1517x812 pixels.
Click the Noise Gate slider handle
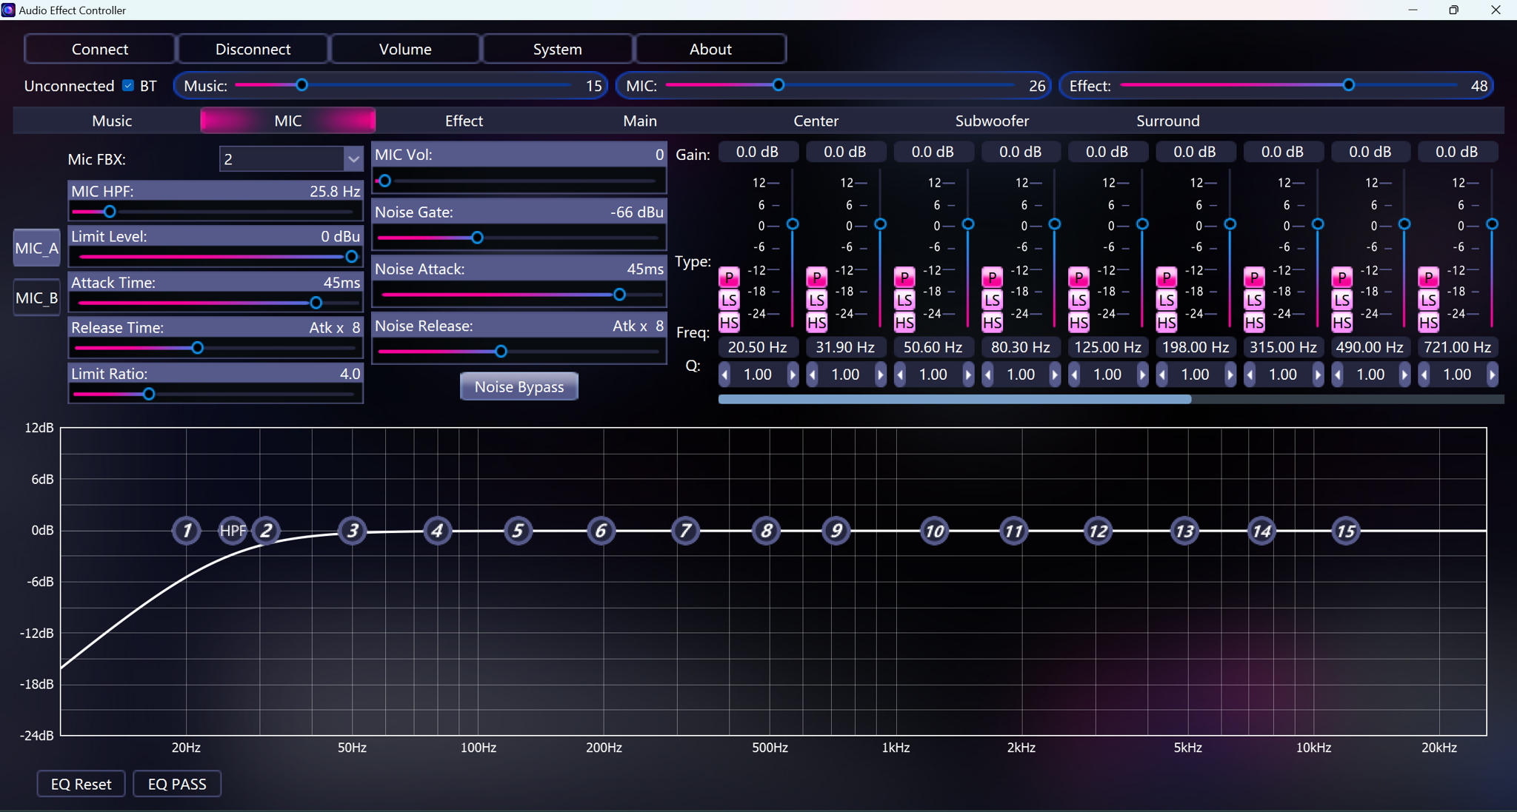pos(477,238)
